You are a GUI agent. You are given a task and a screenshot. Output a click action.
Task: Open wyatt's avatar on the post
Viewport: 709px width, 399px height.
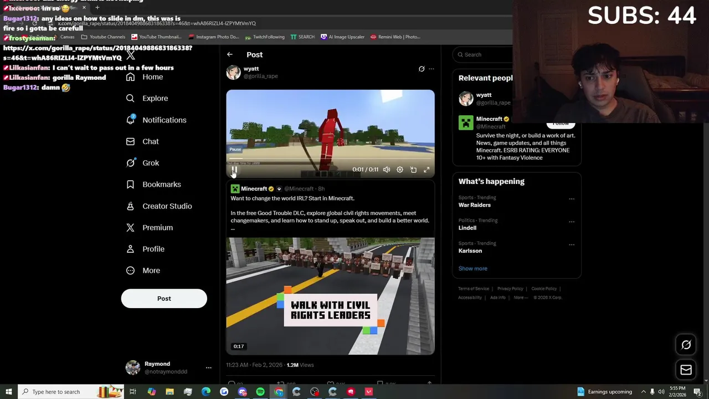tap(233, 73)
